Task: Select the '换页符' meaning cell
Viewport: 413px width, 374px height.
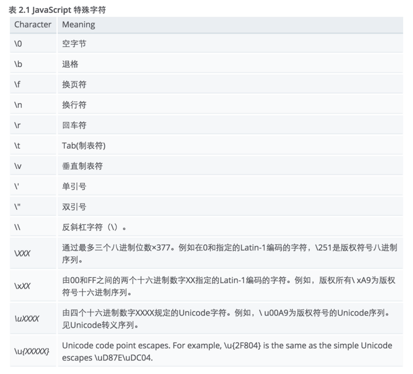Action: (x=230, y=84)
